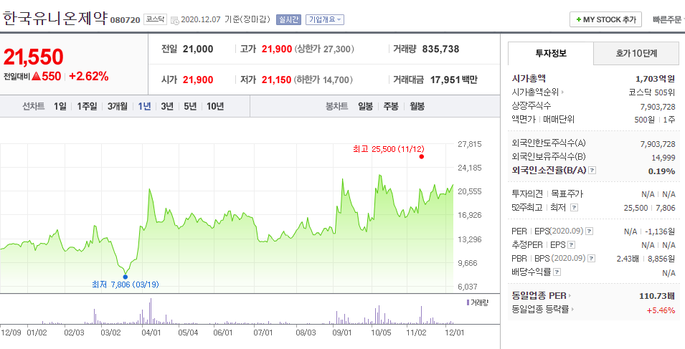The image size is (685, 349).
Task: Click the 8,856원 BPS value
Action: click(661, 259)
